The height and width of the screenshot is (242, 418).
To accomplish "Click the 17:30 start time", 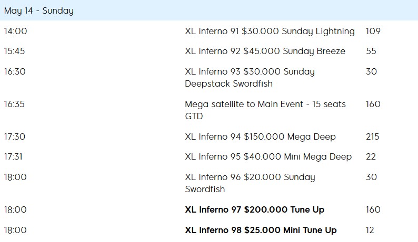I will (x=15, y=136).
